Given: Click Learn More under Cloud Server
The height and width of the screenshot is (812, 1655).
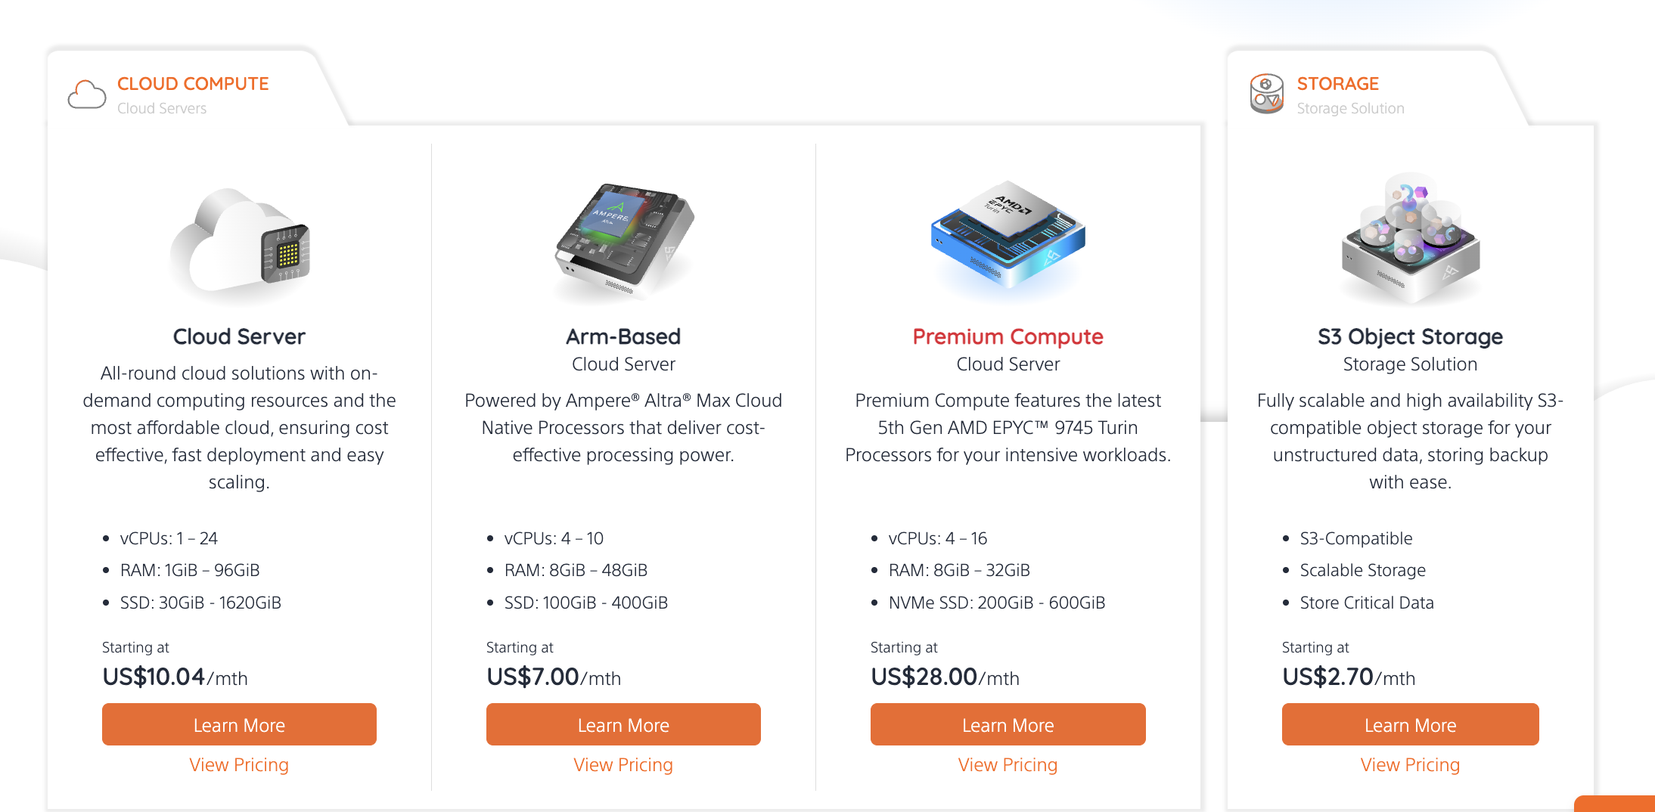Looking at the screenshot, I should 239,724.
